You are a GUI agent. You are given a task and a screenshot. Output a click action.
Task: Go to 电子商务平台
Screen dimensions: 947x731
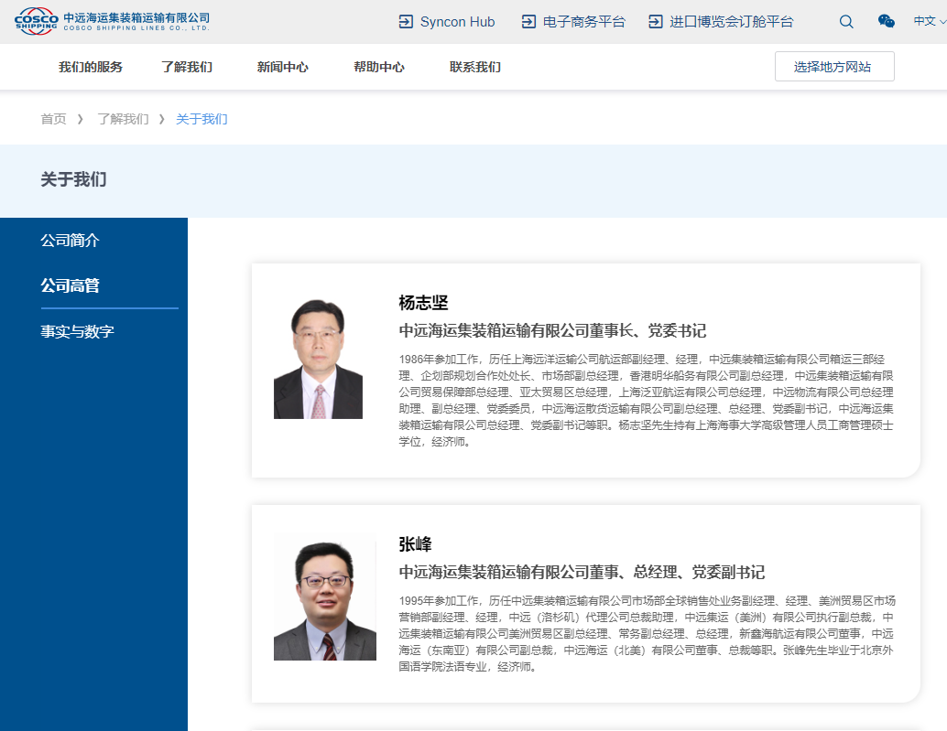pos(584,22)
